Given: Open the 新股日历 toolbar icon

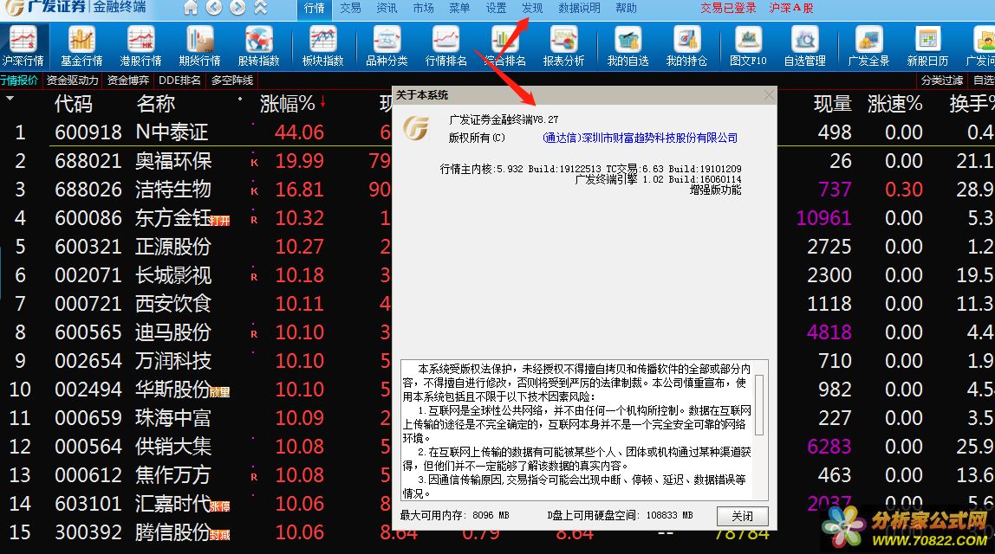Looking at the screenshot, I should coord(927,46).
